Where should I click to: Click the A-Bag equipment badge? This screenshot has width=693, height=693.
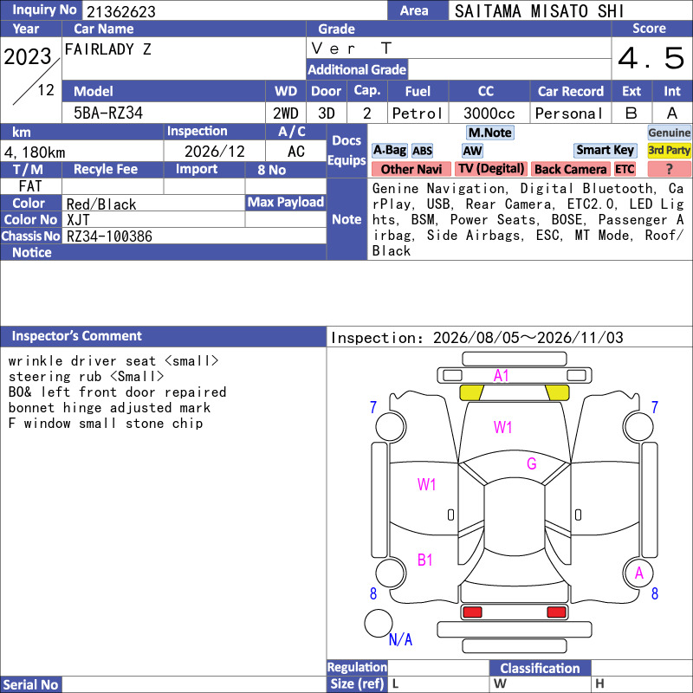click(389, 151)
